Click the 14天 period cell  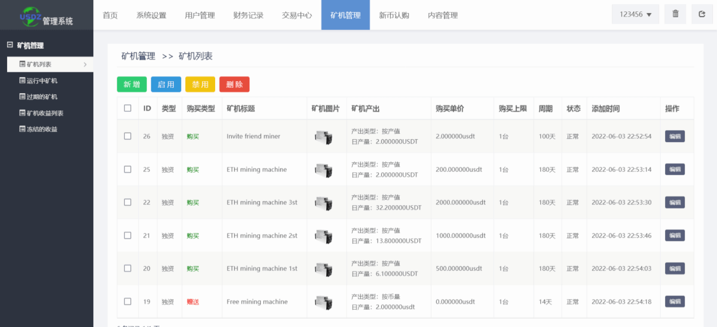545,301
